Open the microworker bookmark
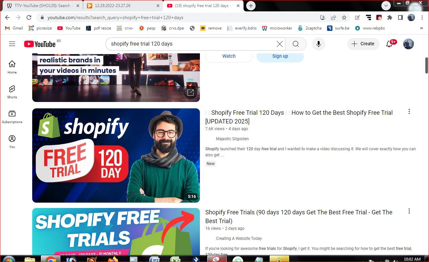Viewport: 429px width, 262px height. 277,28
